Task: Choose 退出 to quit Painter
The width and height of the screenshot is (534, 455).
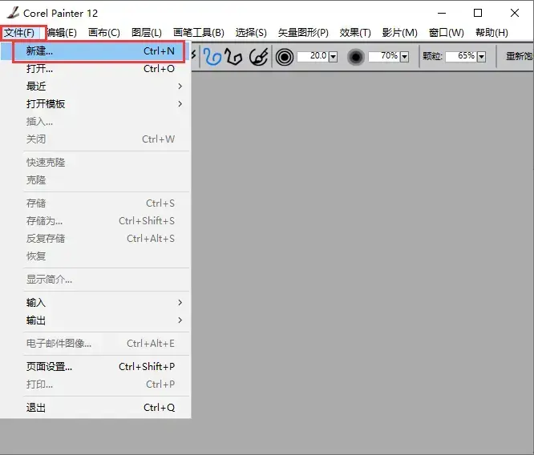Action: (95, 408)
